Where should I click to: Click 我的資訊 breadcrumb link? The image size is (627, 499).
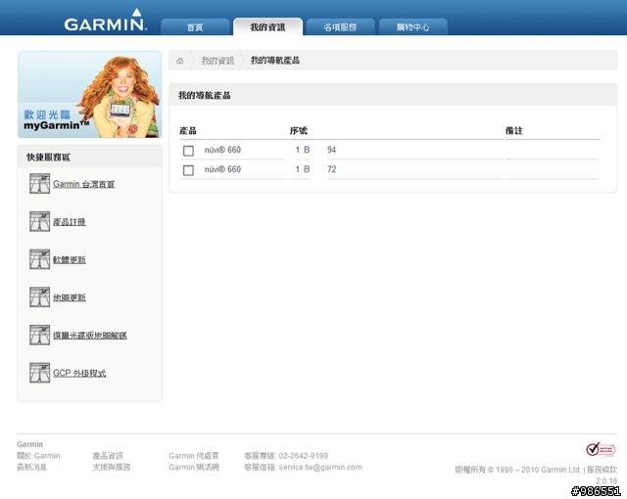(x=217, y=61)
